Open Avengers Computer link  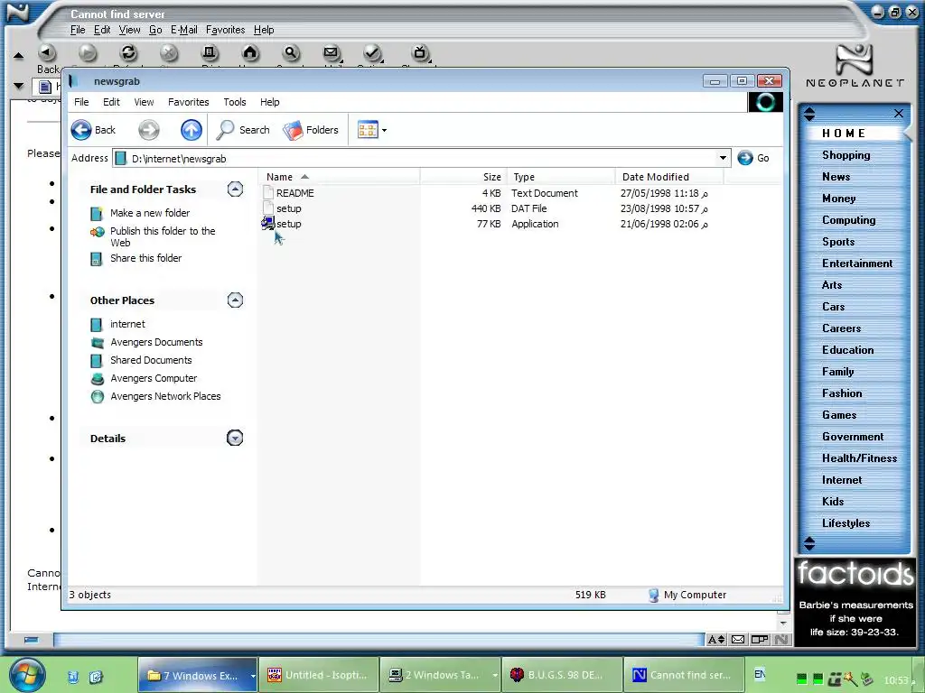pos(154,378)
